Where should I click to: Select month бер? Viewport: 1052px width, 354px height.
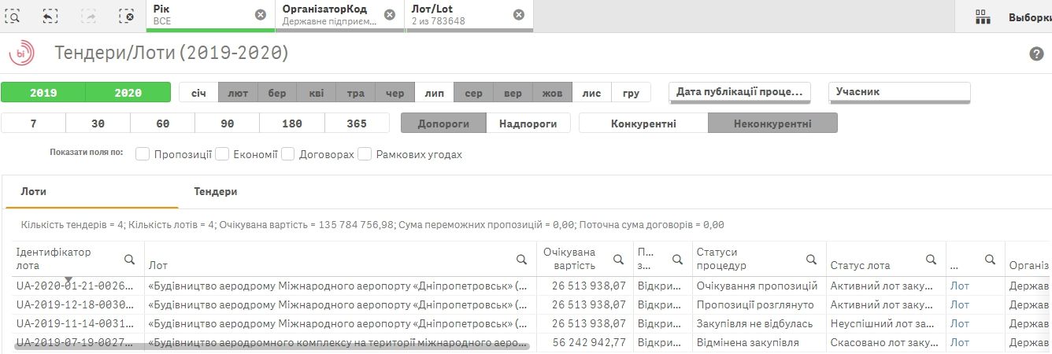point(277,93)
